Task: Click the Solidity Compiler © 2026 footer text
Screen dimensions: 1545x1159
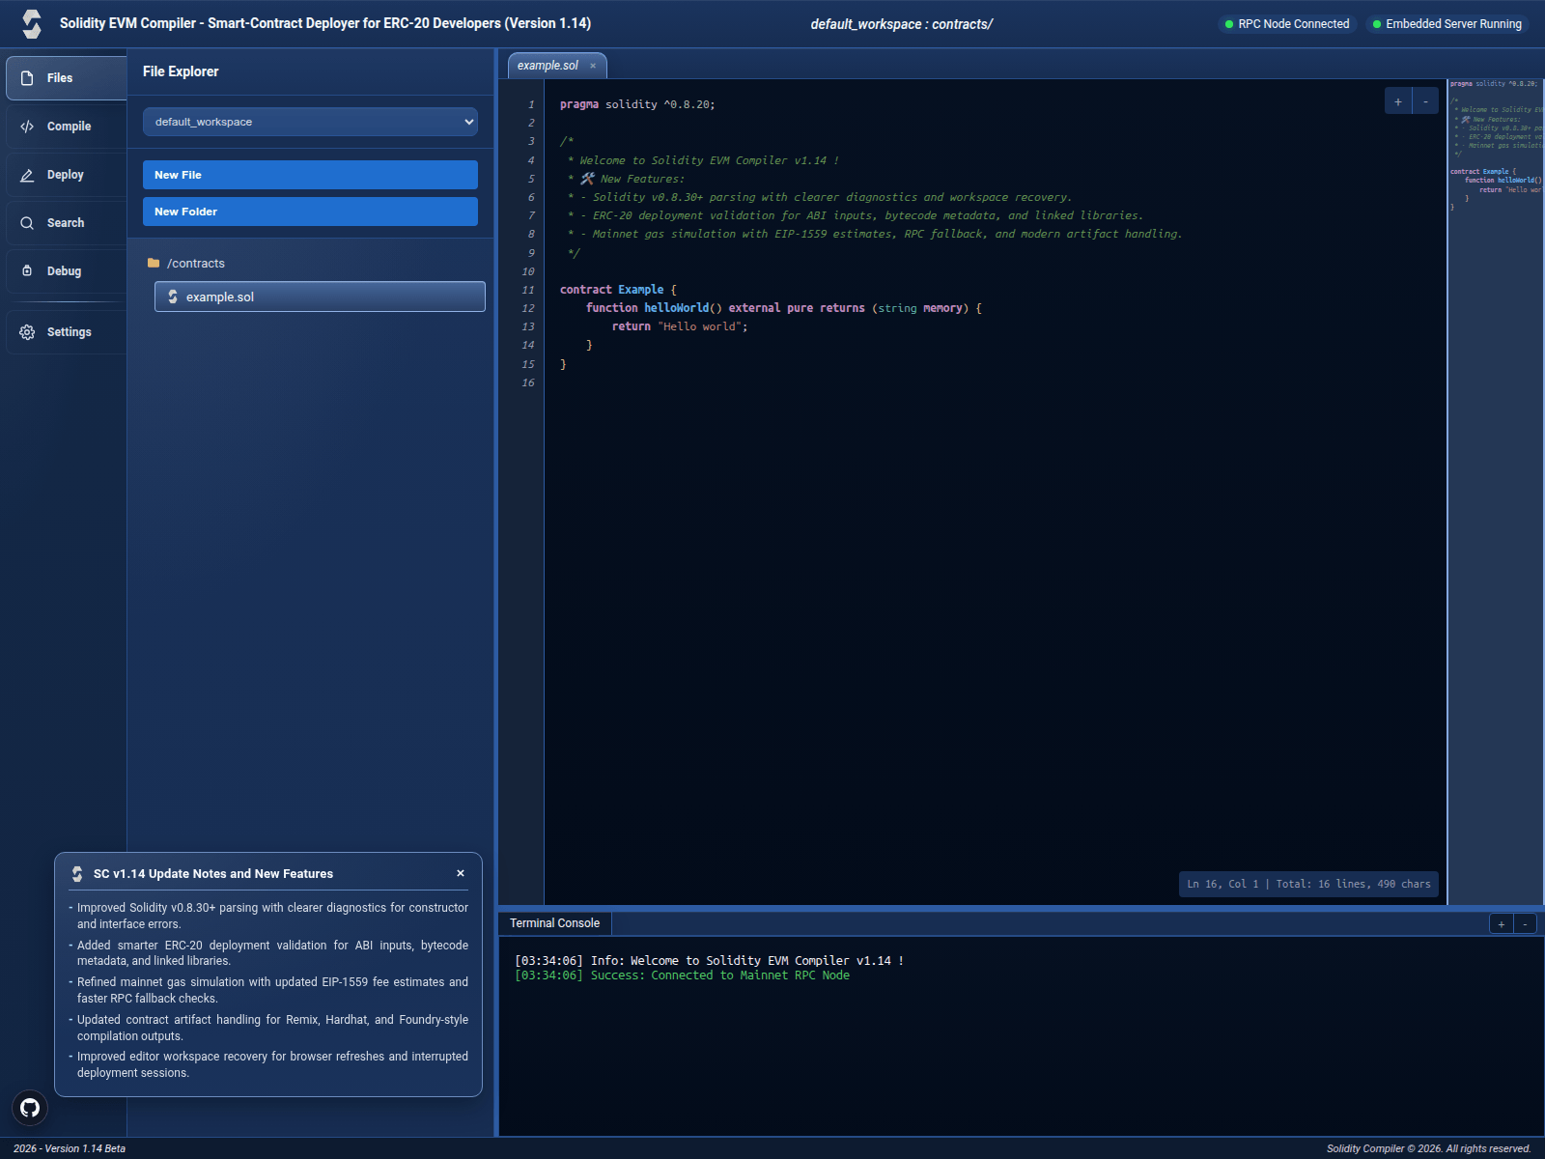Action: coord(1429,1148)
